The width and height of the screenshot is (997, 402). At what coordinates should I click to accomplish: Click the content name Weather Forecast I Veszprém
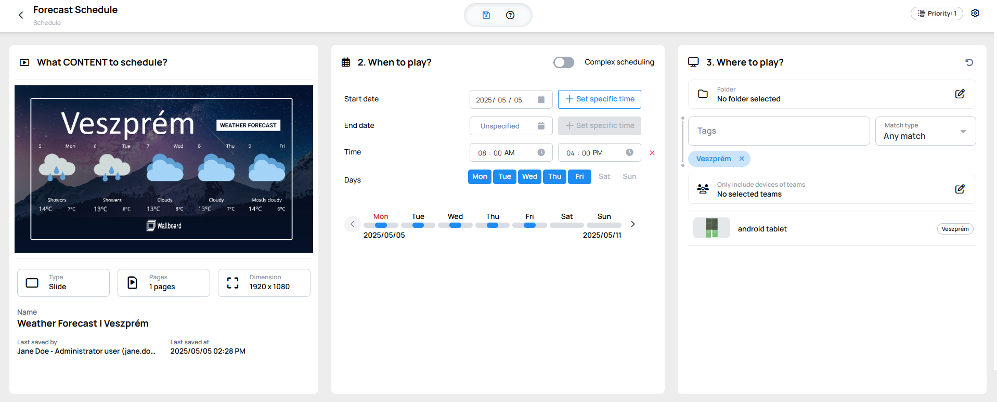pos(83,323)
